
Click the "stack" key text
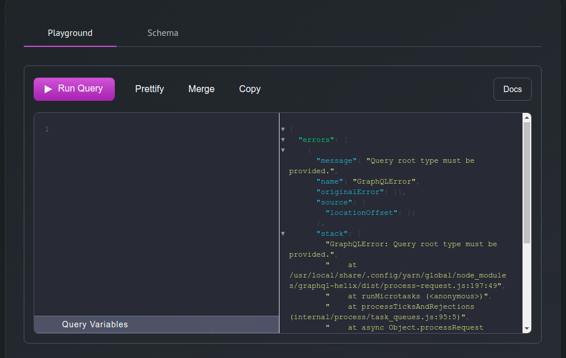[x=332, y=233]
